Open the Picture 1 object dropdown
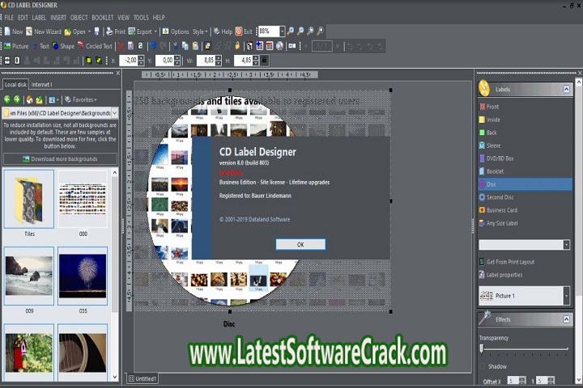 click(567, 296)
